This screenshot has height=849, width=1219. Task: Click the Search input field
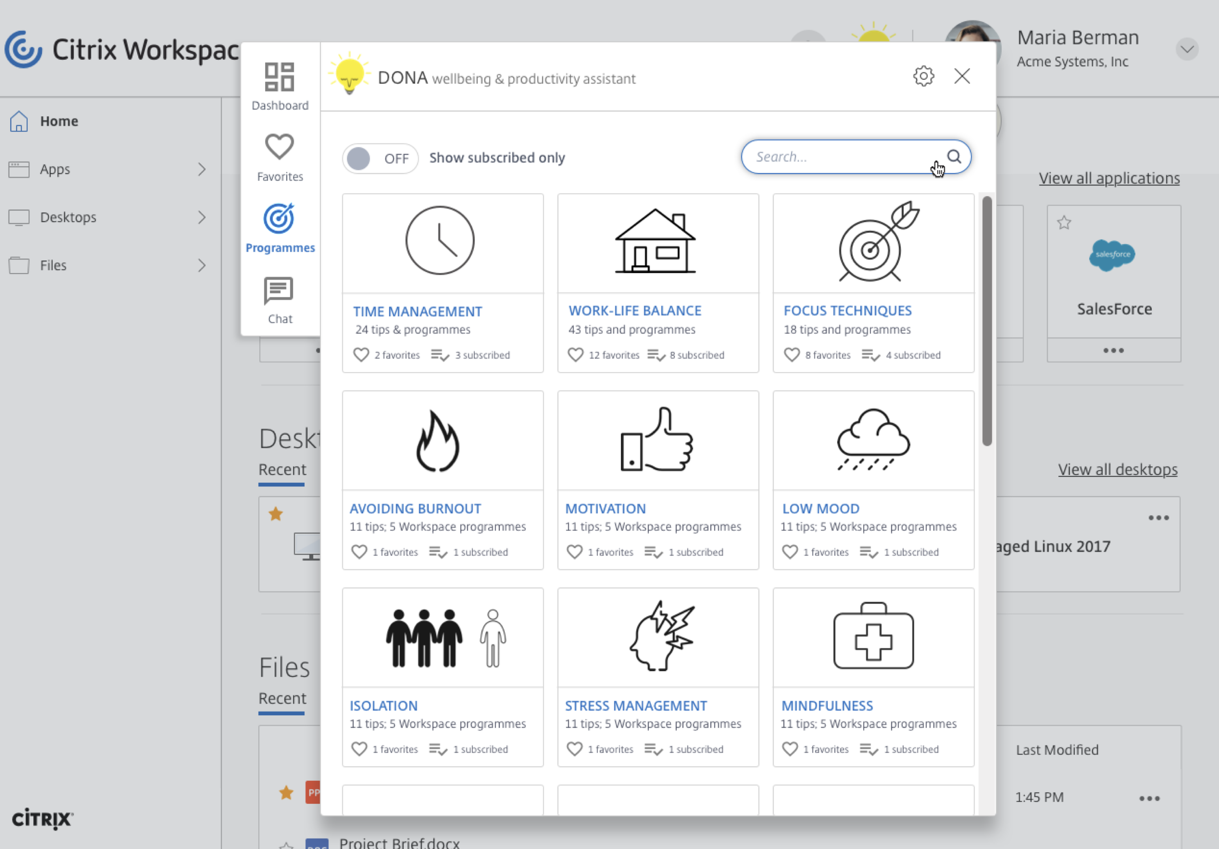[x=856, y=156]
